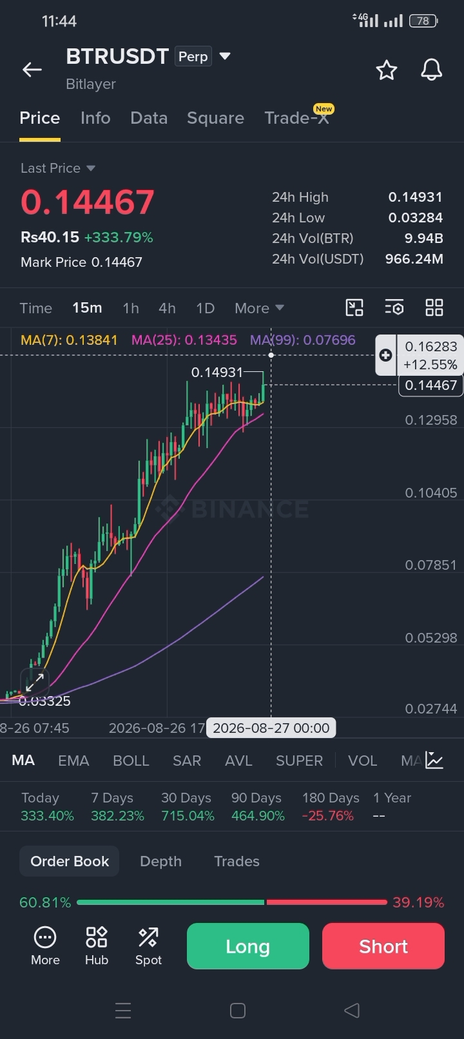Toggle the VOL indicator

[x=362, y=761]
